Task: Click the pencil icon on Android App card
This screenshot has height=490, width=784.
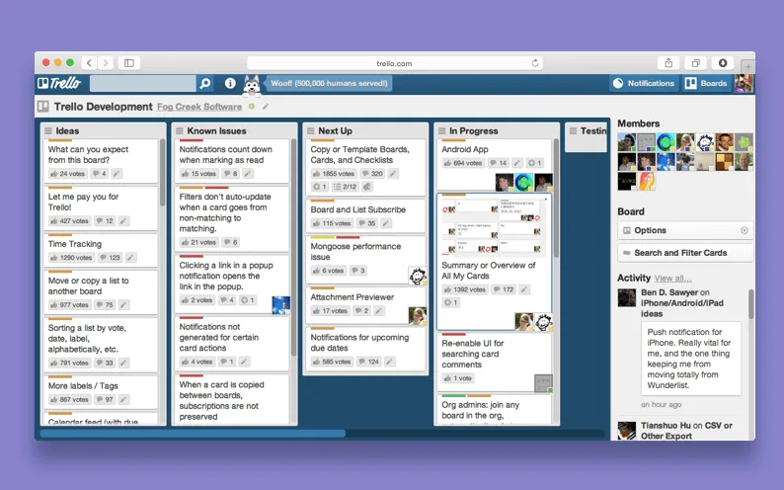Action: (x=517, y=163)
